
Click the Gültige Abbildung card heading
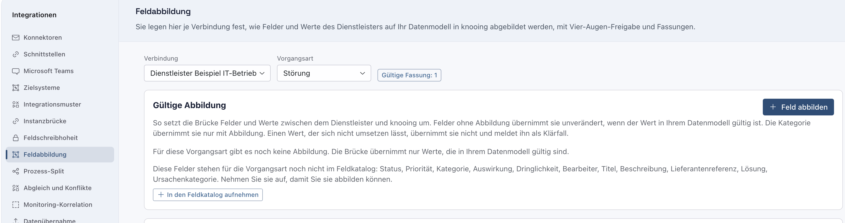[189, 105]
